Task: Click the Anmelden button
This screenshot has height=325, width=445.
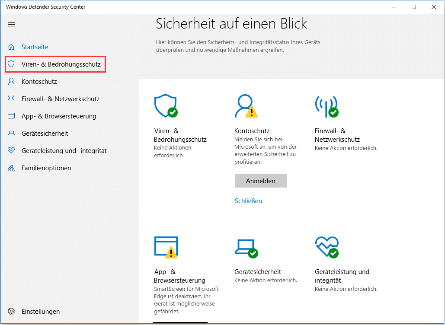Action: click(x=260, y=181)
